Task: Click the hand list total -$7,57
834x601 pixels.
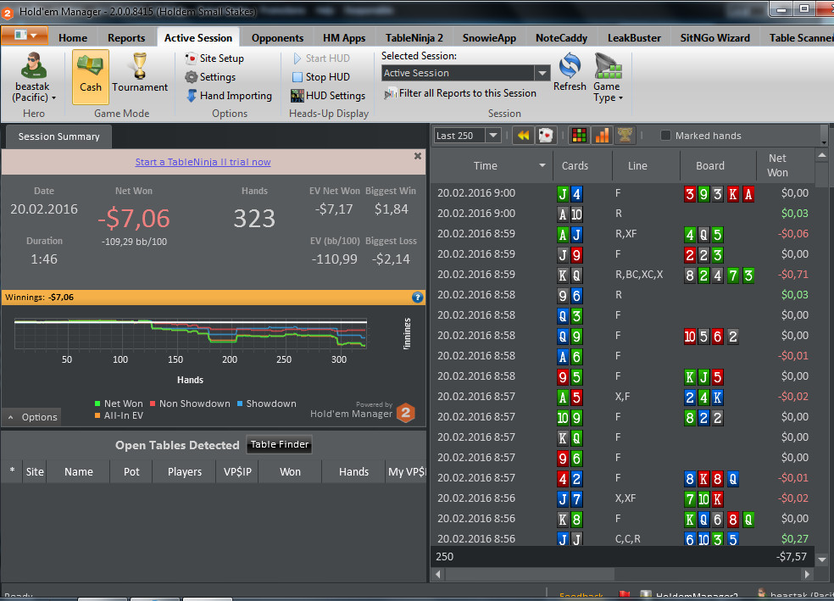Action: coord(792,557)
